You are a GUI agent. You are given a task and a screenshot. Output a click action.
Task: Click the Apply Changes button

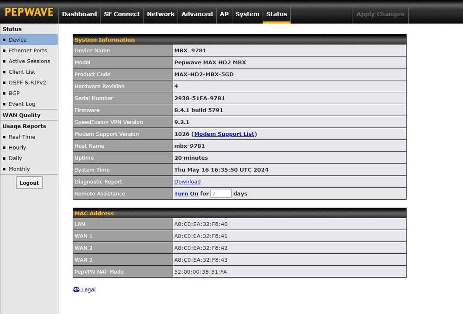click(x=380, y=14)
